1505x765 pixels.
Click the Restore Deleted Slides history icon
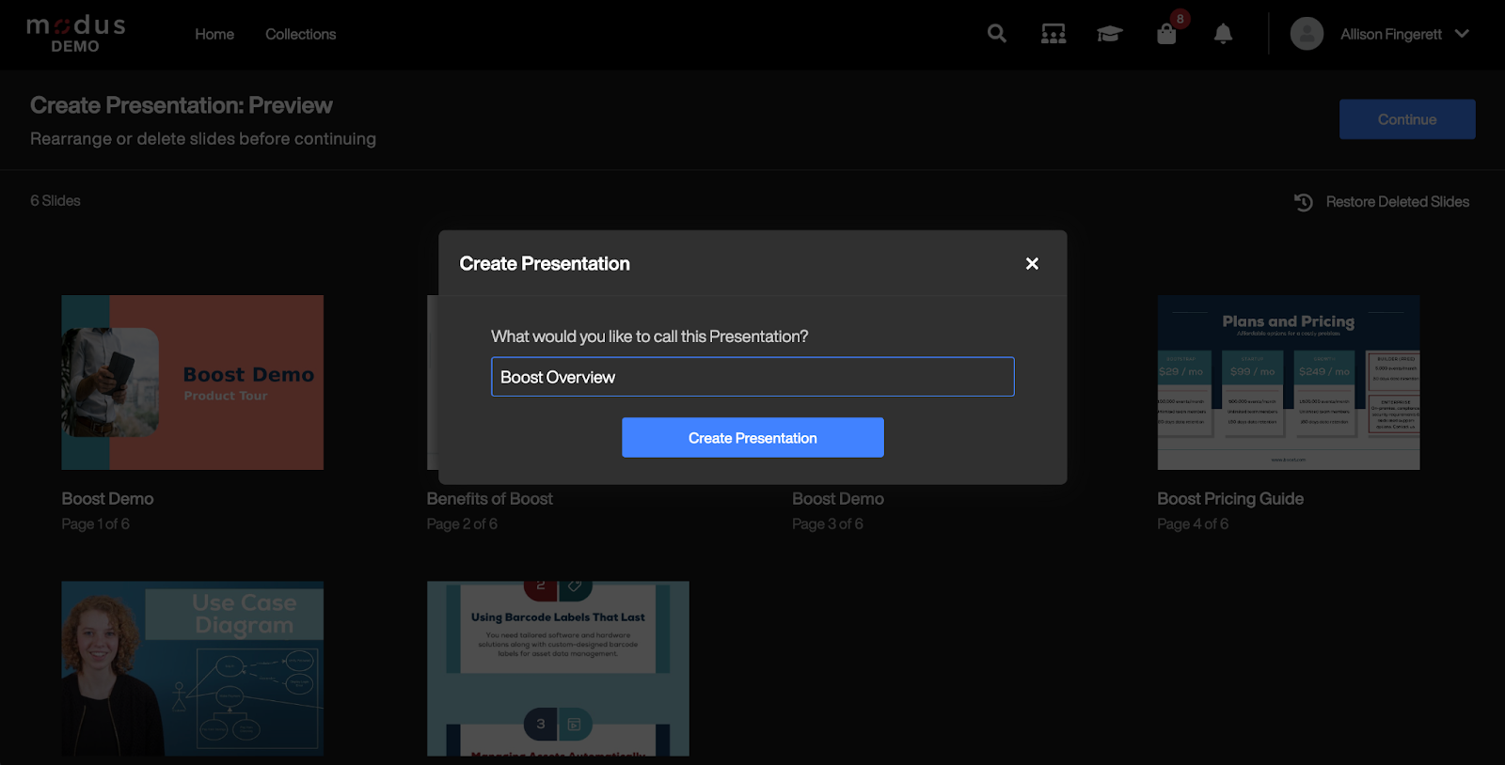coord(1303,202)
